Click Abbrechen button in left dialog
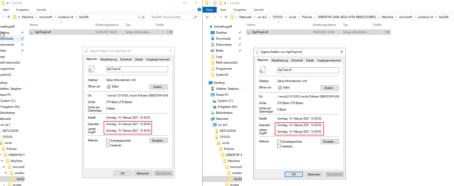The image size is (454, 186). pos(143,173)
